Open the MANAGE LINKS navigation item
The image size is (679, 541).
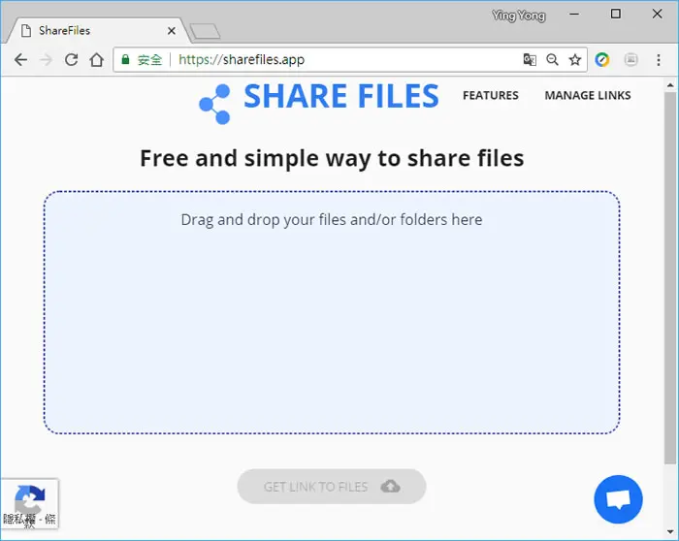tap(588, 95)
